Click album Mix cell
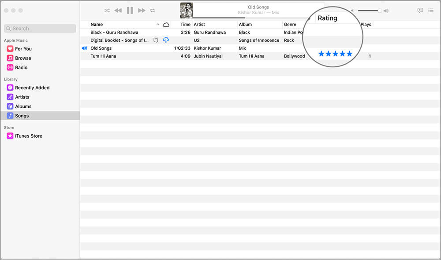The image size is (441, 260). [243, 48]
